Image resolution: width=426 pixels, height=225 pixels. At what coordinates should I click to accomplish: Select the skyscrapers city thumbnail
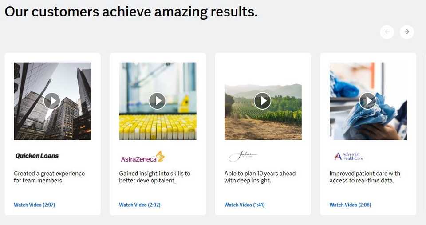click(x=53, y=101)
